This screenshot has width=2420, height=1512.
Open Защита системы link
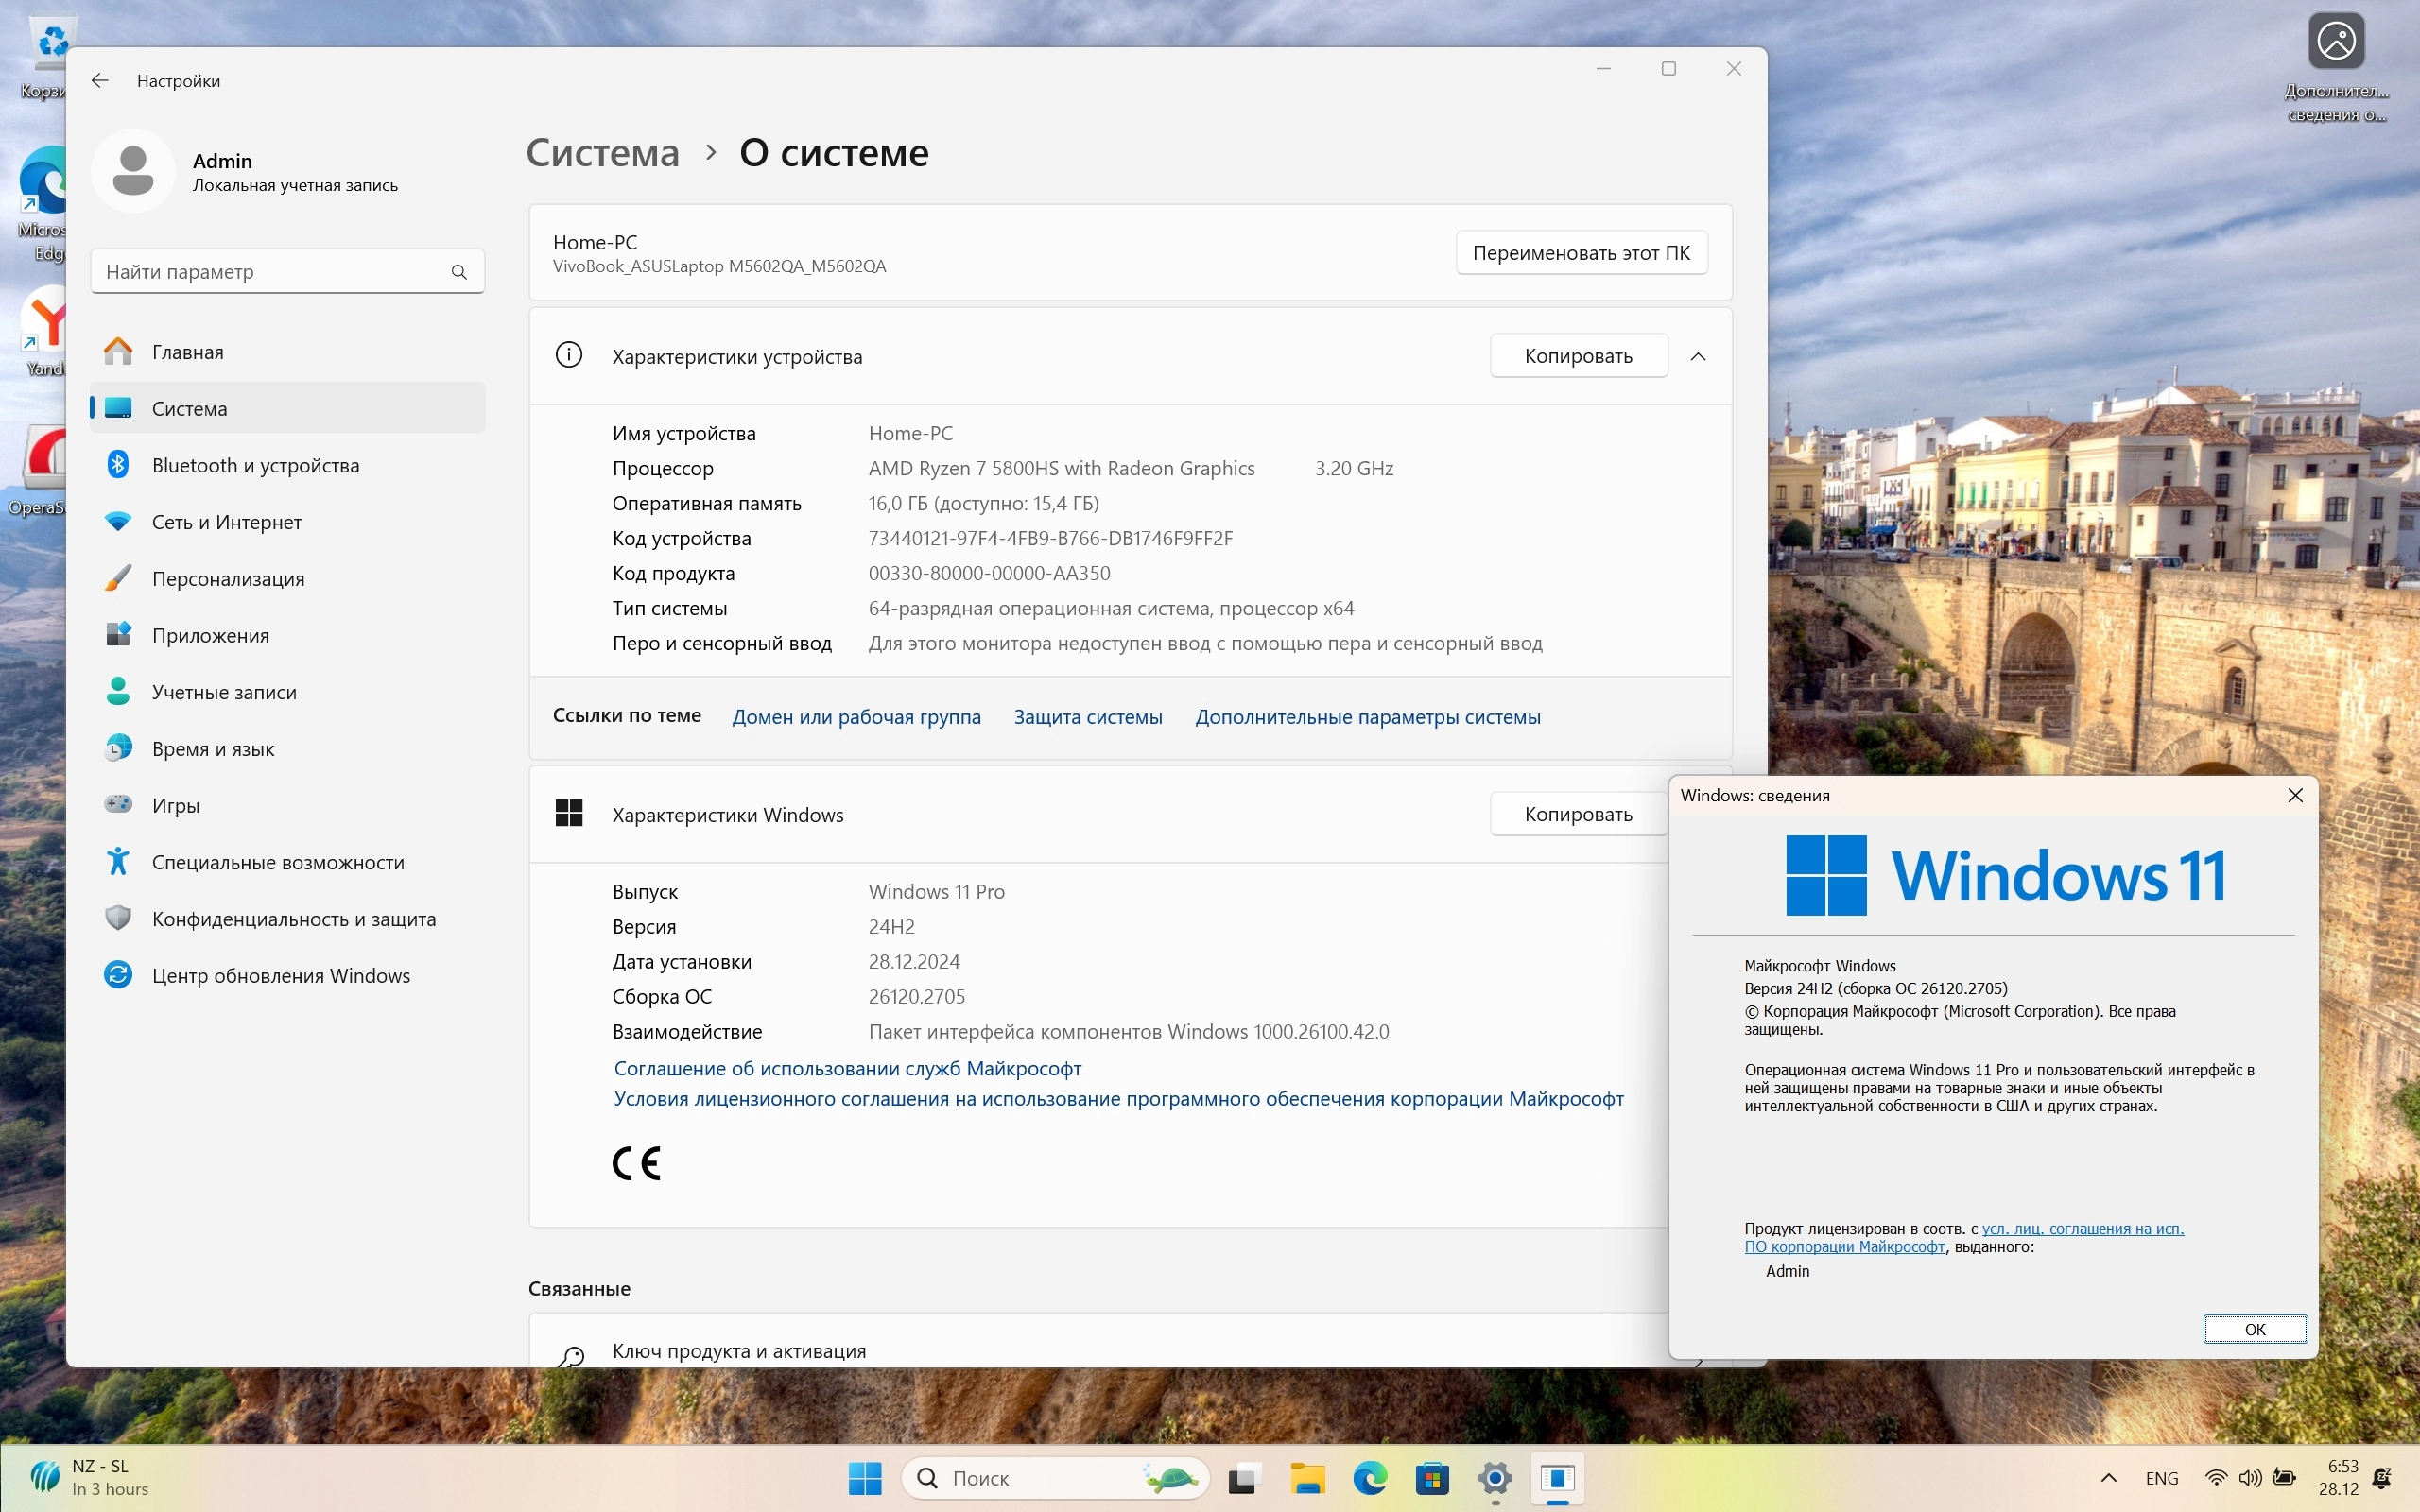click(1088, 717)
